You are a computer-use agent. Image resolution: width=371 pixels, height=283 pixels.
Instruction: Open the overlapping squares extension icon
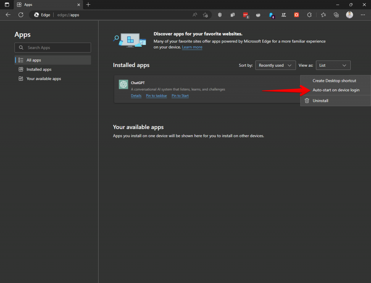click(x=233, y=15)
